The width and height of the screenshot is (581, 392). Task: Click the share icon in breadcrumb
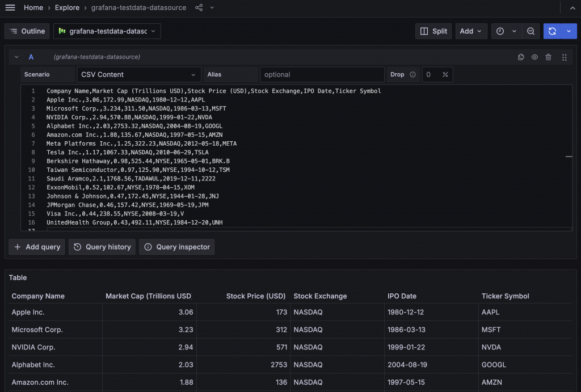[x=199, y=7]
